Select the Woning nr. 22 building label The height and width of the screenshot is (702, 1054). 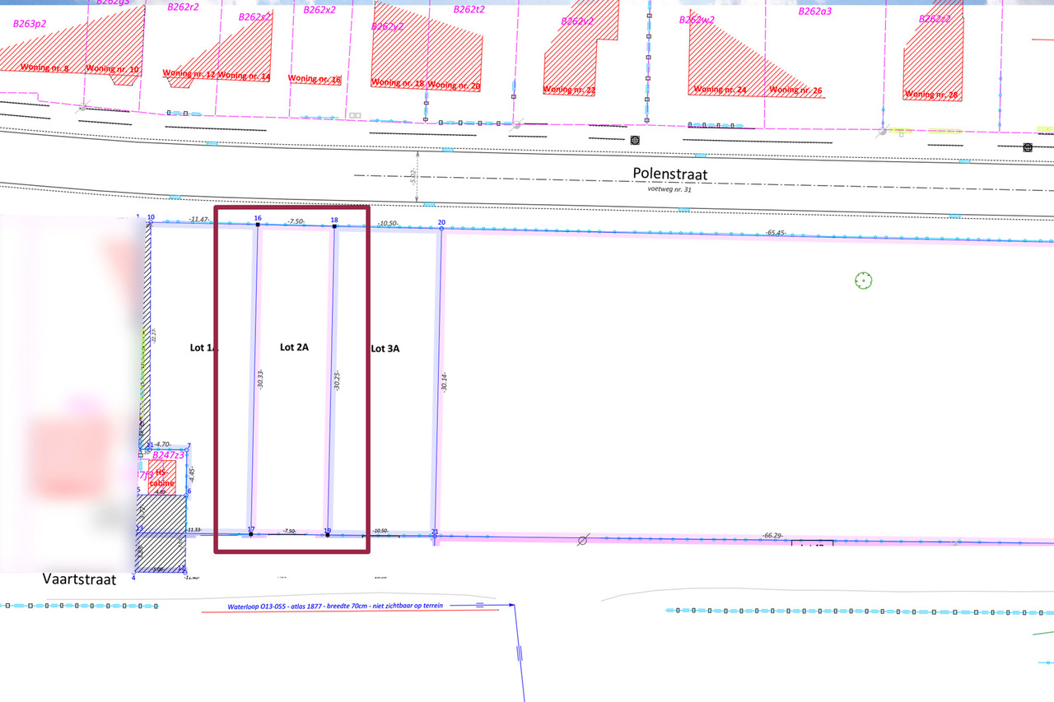click(569, 90)
